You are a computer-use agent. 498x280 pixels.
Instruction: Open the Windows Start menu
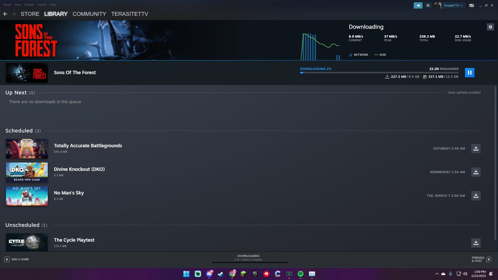coord(186,274)
